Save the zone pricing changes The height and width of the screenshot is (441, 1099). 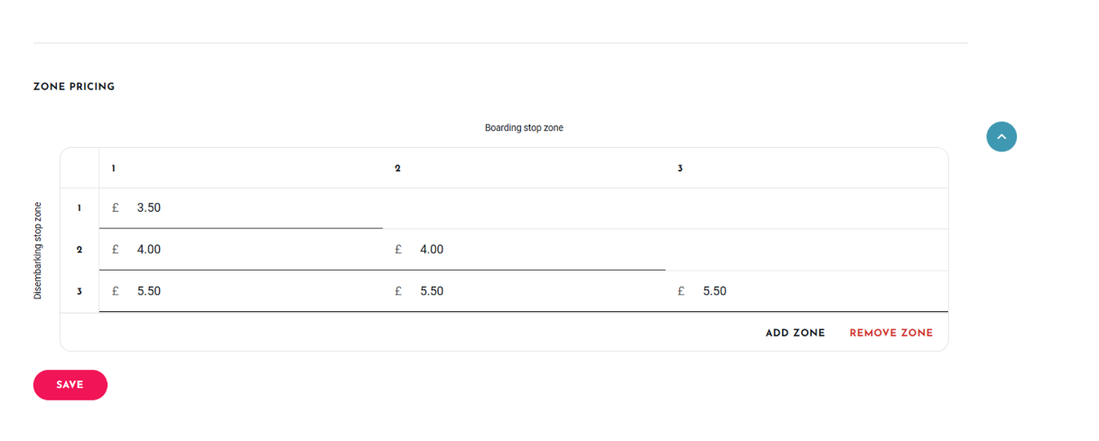coord(70,385)
